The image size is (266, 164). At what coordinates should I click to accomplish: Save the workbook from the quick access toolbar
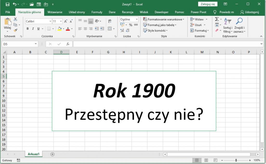coord(7,4)
